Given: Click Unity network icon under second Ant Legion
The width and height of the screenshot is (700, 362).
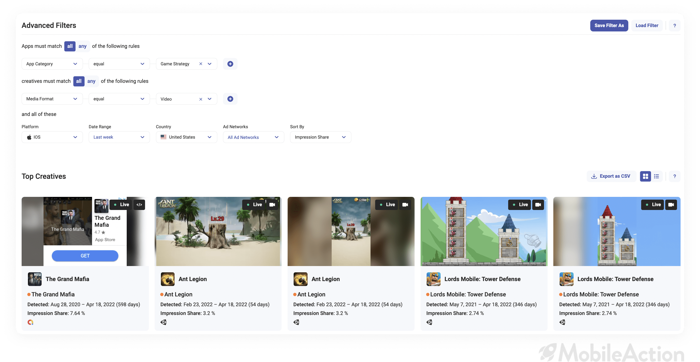Looking at the screenshot, I should [296, 322].
